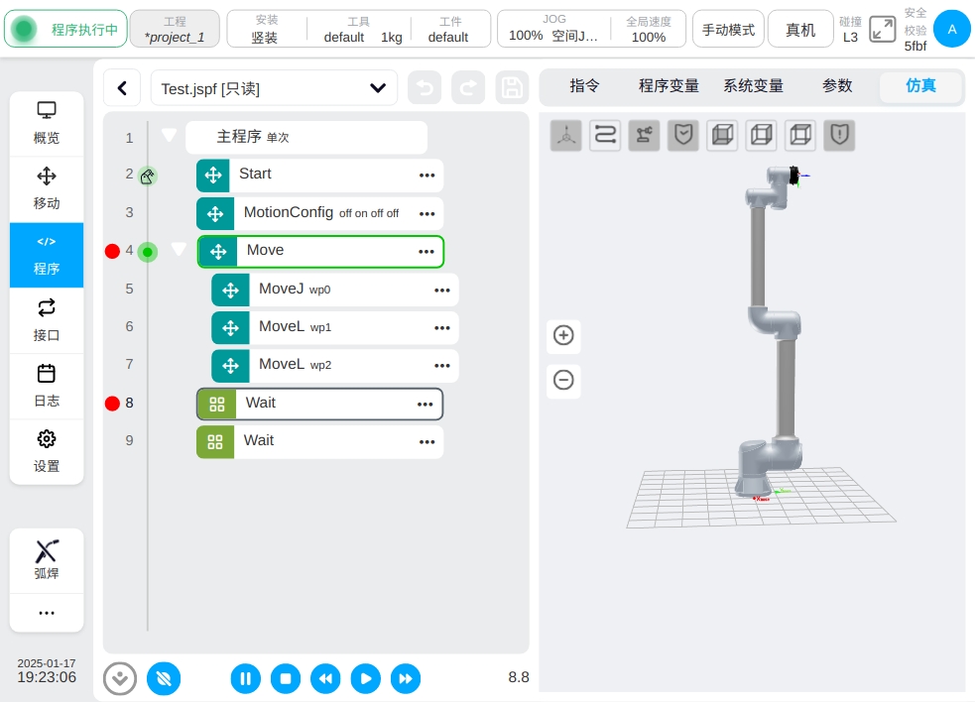Screen dimensions: 975x702
Task: Toggle the breakpoint on line 4
Action: [112, 252]
